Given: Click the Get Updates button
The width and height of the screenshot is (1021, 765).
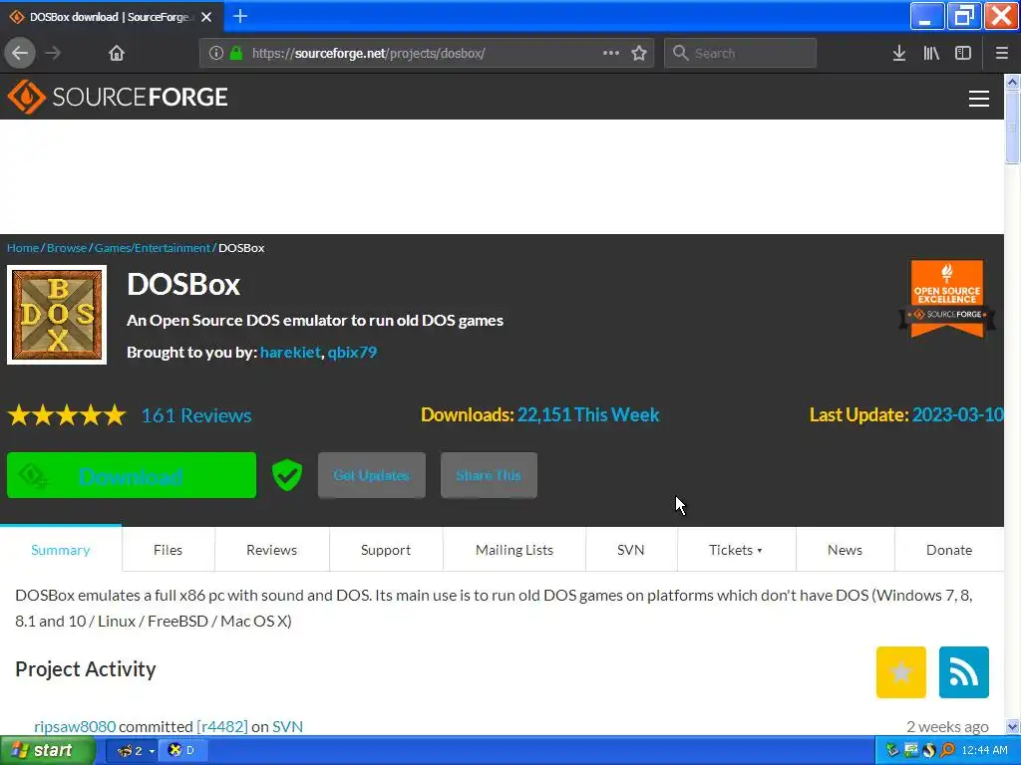Looking at the screenshot, I should tap(372, 475).
